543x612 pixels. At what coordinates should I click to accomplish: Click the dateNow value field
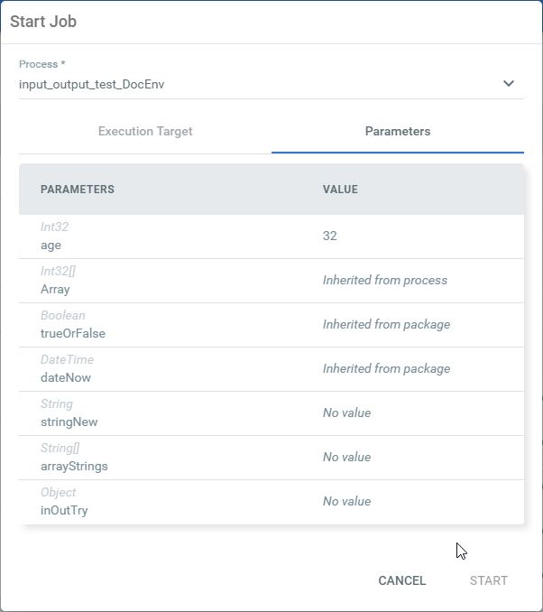click(386, 368)
